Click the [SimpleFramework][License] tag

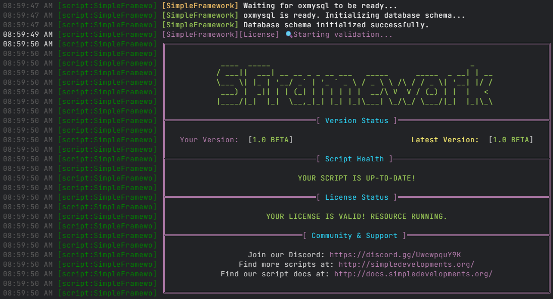[221, 34]
